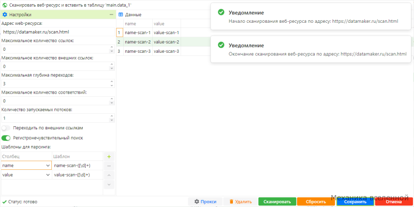The height and width of the screenshot is (207, 414).
Task: Click the green plus add-template icon
Action: tap(109, 157)
